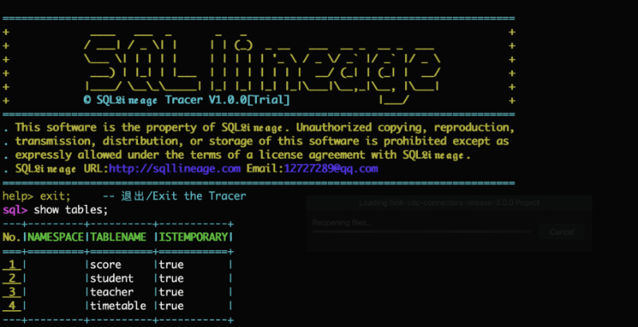Click the project loading progress bar
Viewport: 638px width, 327px height.
click(422, 231)
